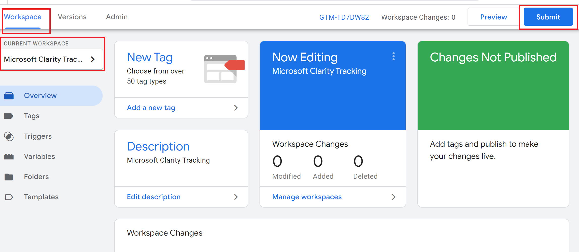The width and height of the screenshot is (579, 252).
Task: Click the New Tag card heading
Action: (150, 57)
